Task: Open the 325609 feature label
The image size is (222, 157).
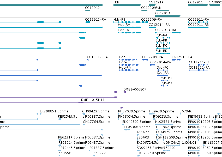Action: (x=143, y=137)
